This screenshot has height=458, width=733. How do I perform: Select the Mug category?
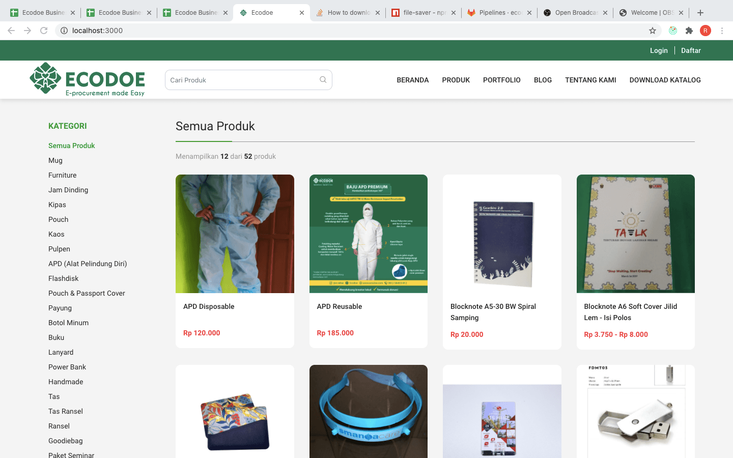click(x=55, y=160)
